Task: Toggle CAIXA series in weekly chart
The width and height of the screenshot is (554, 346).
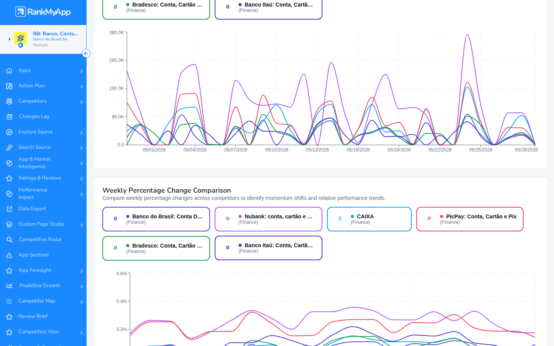Action: coord(369,219)
